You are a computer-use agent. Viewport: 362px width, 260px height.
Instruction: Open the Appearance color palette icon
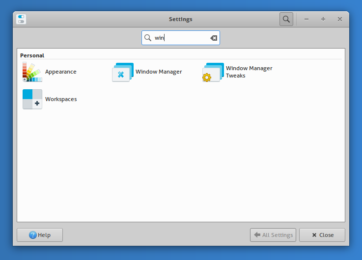pos(32,72)
